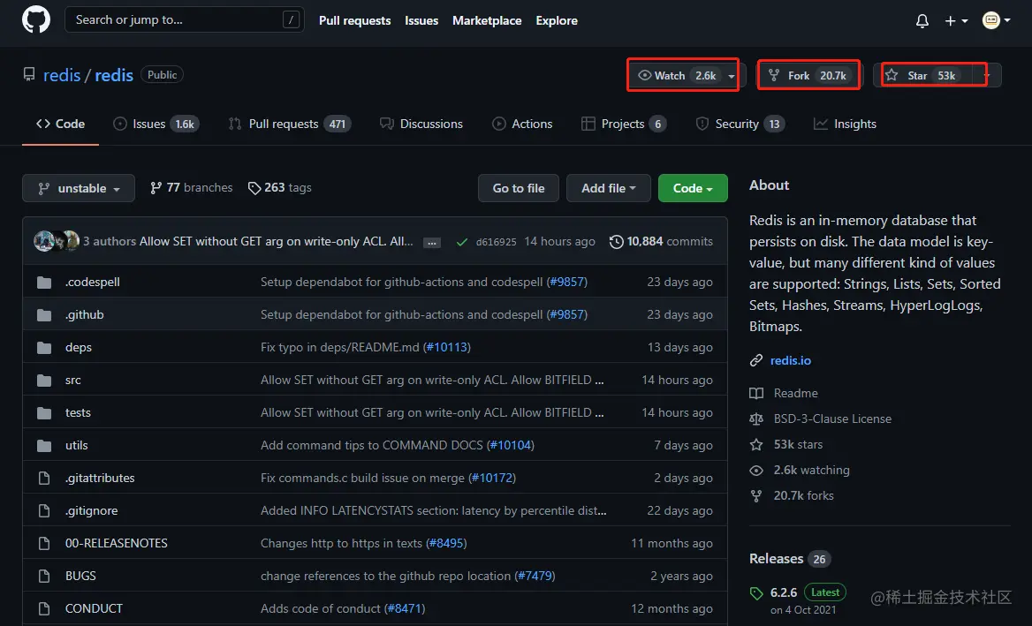Open the deps folder
Screen dimensions: 1032x626
pos(79,347)
